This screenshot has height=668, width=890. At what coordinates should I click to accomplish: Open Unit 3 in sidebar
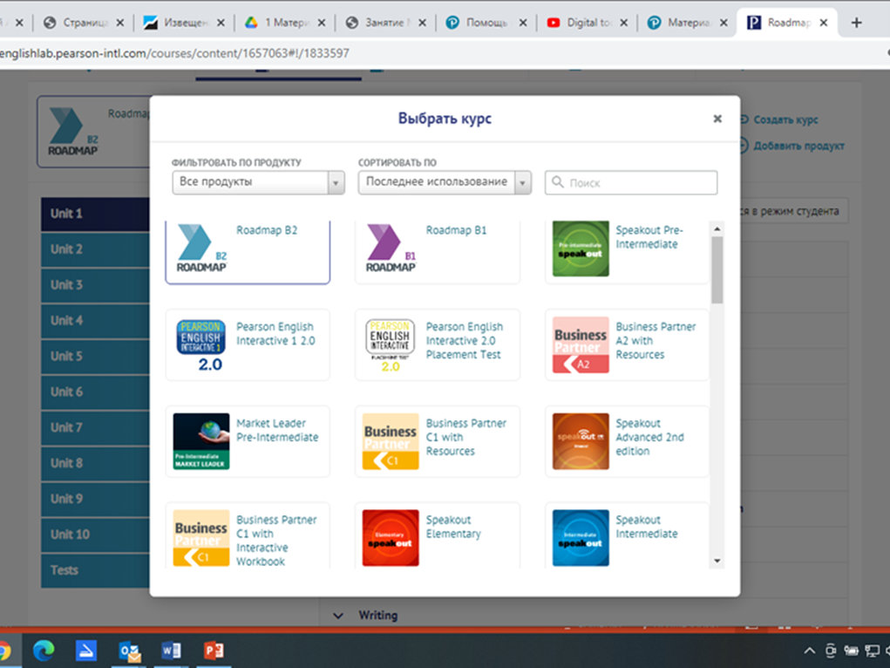95,285
